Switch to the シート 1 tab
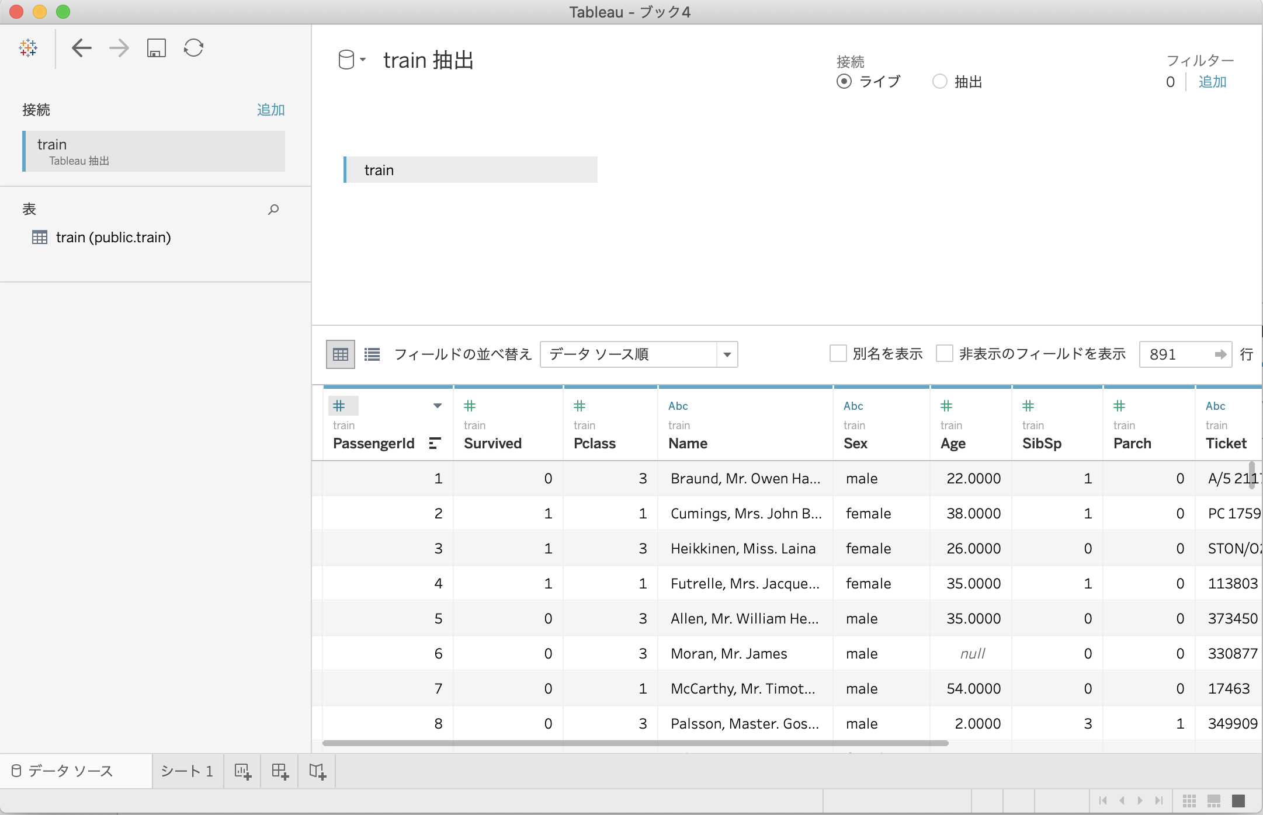 186,771
